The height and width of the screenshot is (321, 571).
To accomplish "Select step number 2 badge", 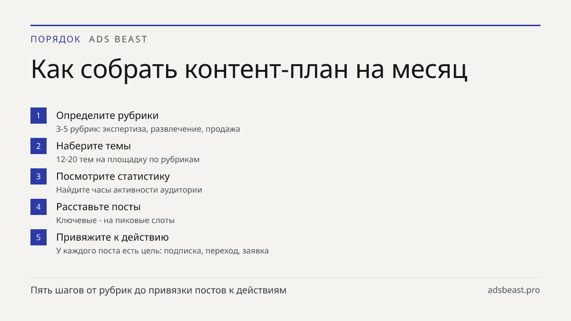I will coord(39,146).
